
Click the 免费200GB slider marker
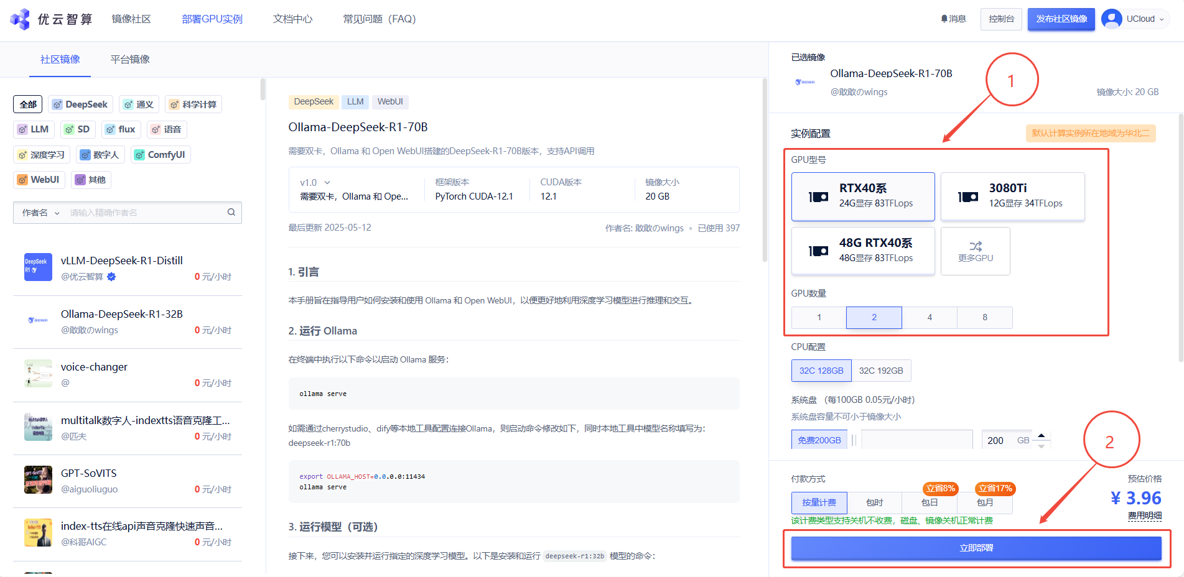click(819, 440)
